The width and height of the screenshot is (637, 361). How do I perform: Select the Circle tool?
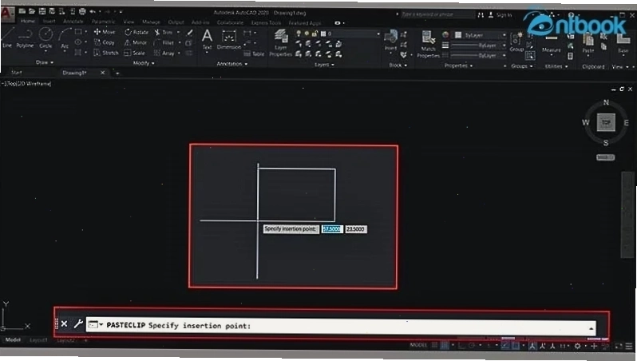[x=45, y=38]
